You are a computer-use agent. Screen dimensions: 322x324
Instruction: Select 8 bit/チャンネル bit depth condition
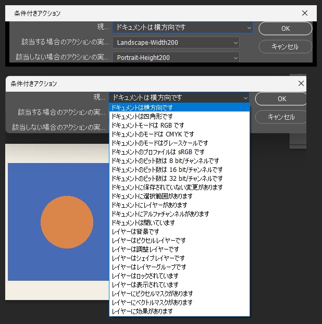179,161
